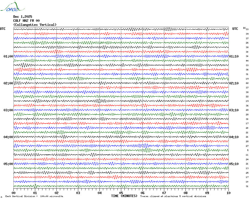Select the date text Dec 1,2025
Screen dimensions: 250x200
(x=23, y=17)
